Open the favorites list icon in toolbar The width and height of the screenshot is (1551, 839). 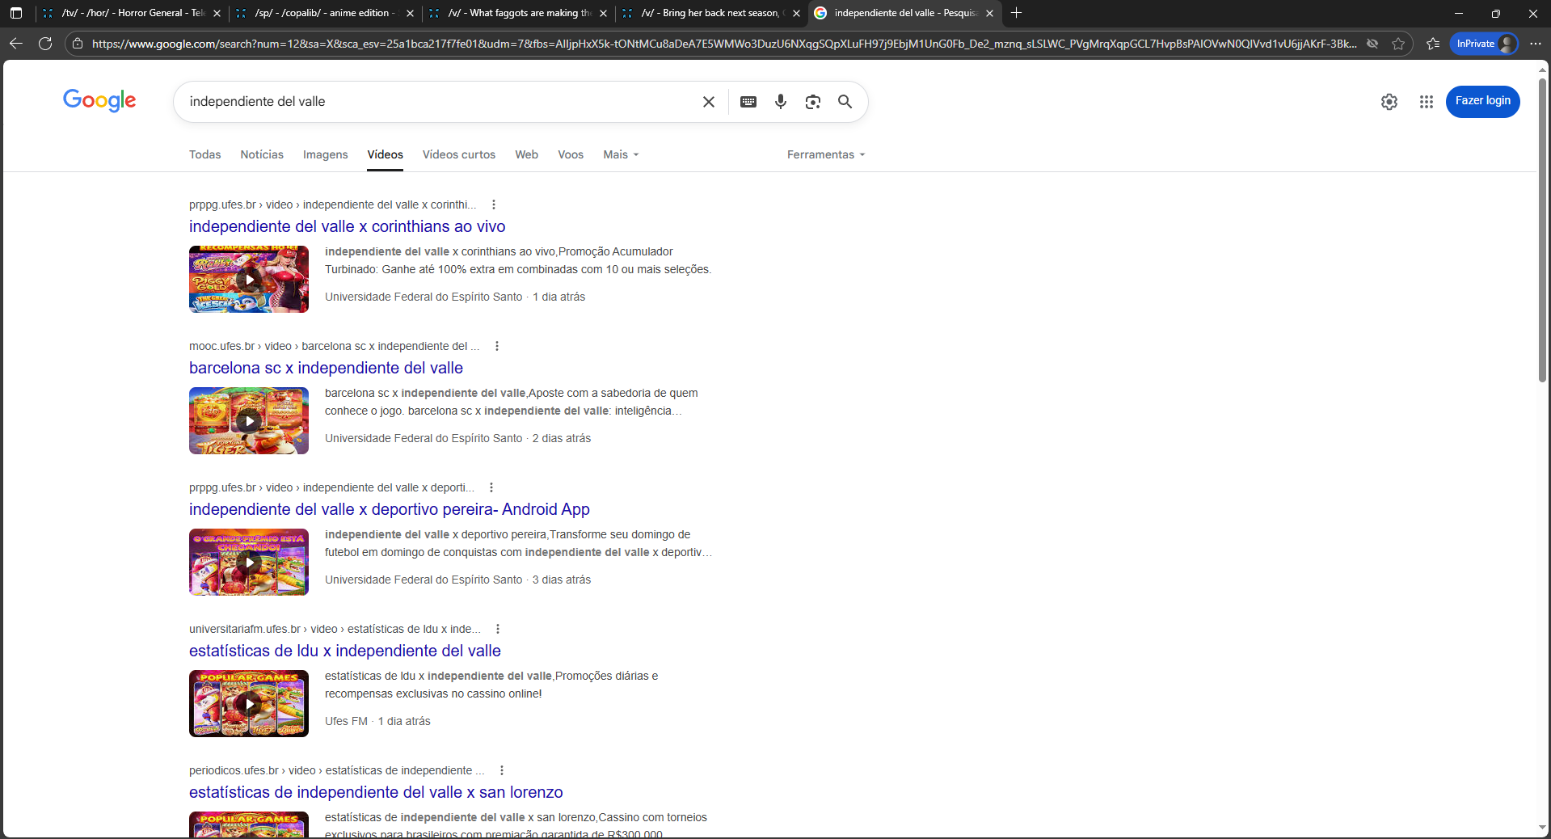click(x=1433, y=44)
